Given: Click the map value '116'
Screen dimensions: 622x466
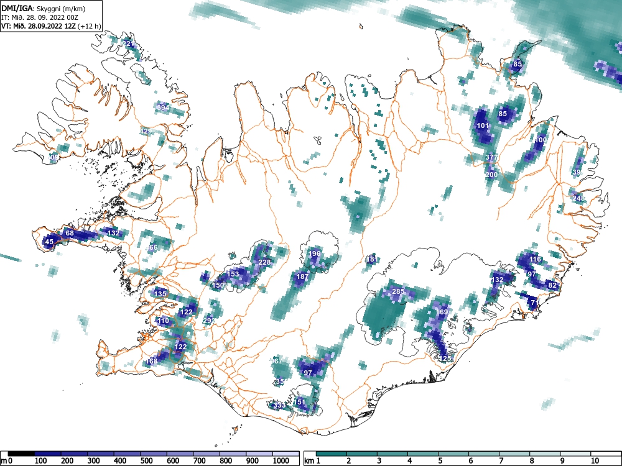Looking at the screenshot, I should point(535,259).
